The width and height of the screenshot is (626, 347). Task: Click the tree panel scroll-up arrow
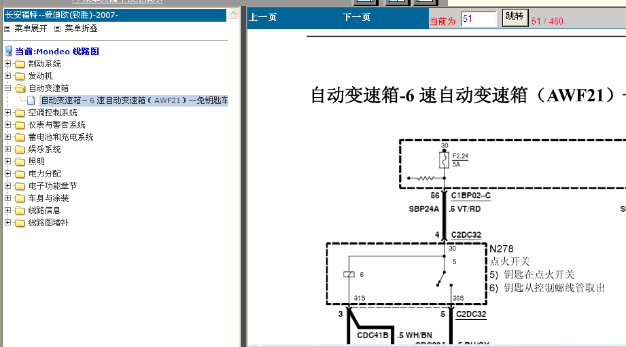tap(234, 14)
